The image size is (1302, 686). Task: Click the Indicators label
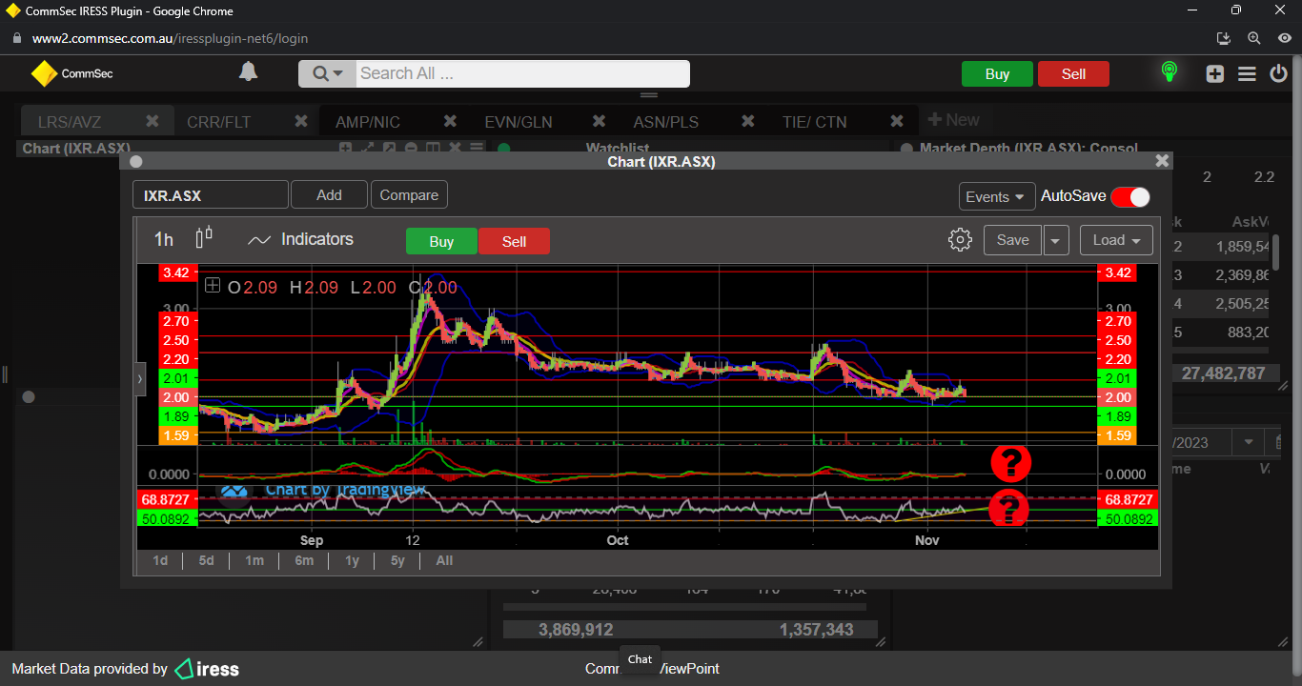[x=317, y=239]
